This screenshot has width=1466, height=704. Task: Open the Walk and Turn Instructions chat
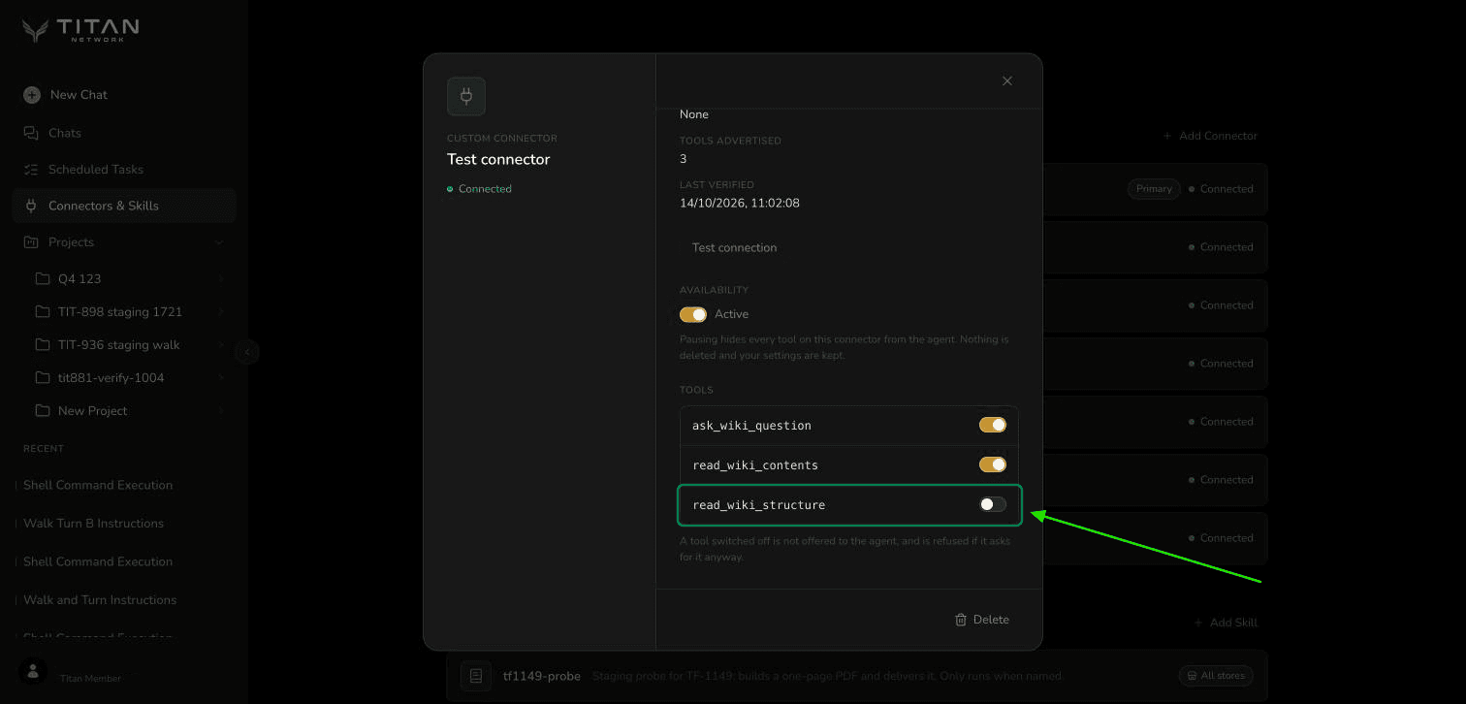click(x=100, y=600)
